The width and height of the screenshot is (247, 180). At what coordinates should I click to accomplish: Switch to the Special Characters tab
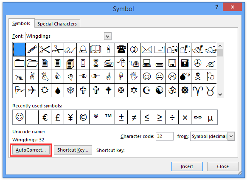click(x=57, y=24)
